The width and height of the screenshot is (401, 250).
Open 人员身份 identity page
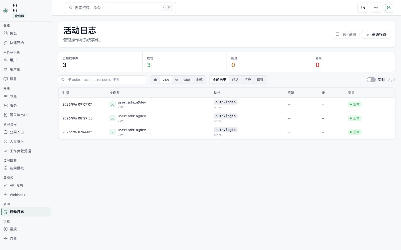coord(26,141)
